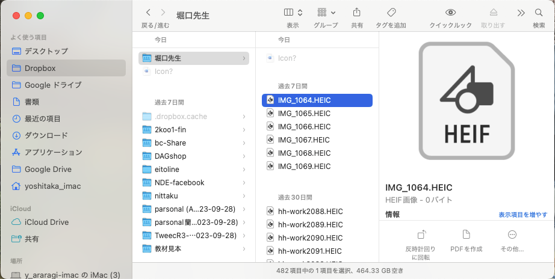Select file hh-work2088.HEIC
Viewport: 555px width, 279px height.
coord(317,212)
